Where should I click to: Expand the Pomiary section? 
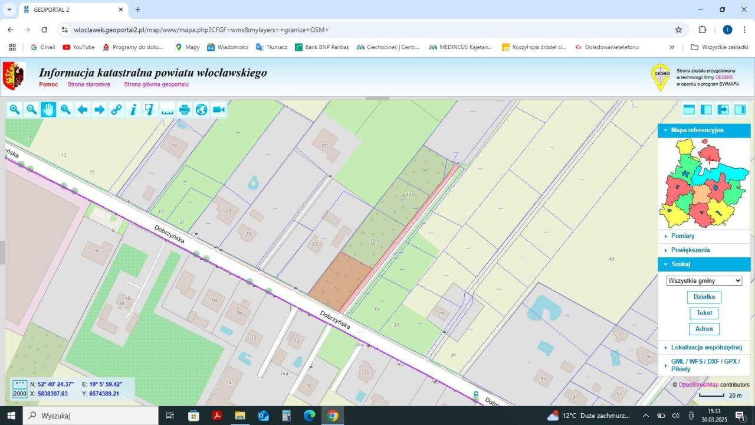click(682, 236)
